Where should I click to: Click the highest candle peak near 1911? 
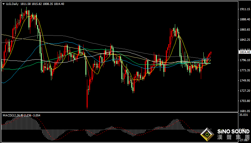[x=26, y=12]
